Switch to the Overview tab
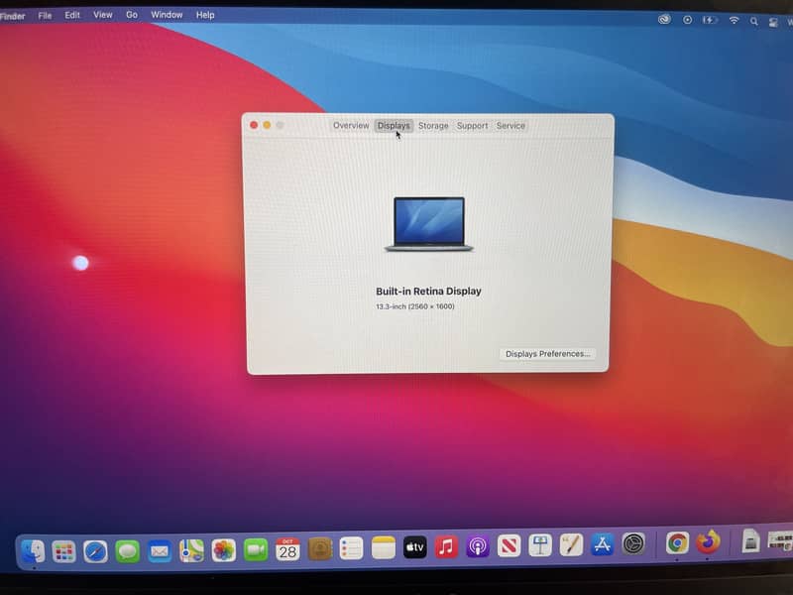The width and height of the screenshot is (793, 595). (x=351, y=126)
